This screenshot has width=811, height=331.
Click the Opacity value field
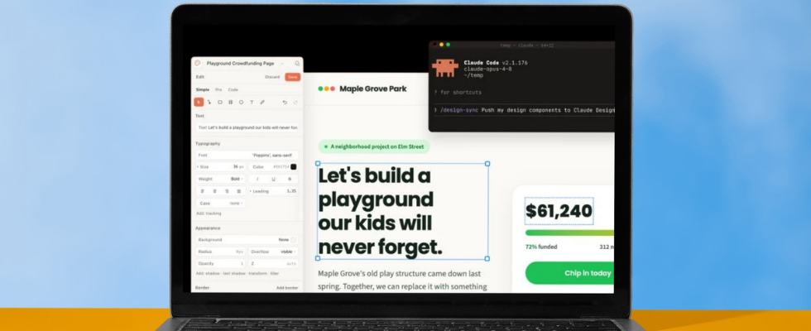coord(220,264)
